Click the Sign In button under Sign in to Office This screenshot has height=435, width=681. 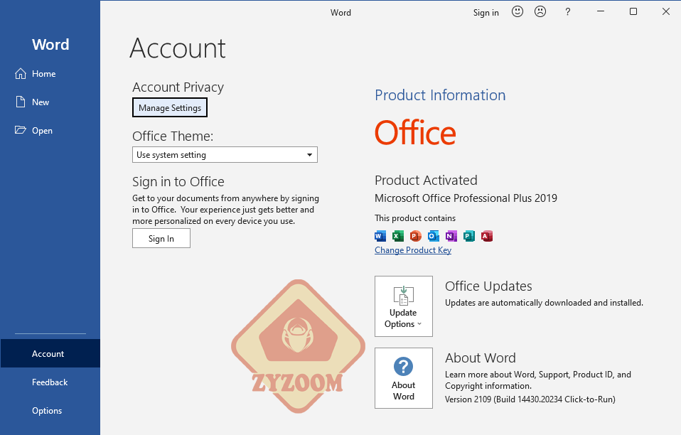point(161,238)
